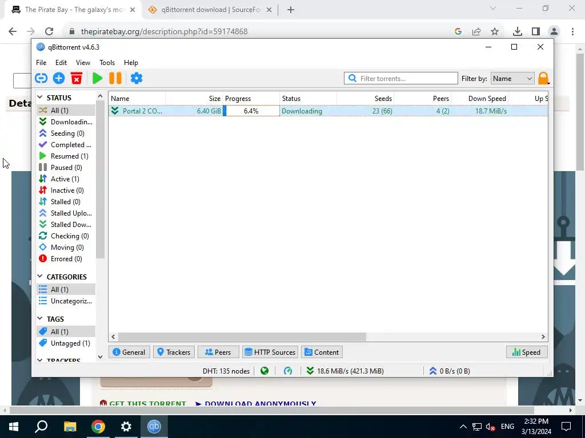Open Options via blue gear icon
This screenshot has height=438, width=585.
[137, 78]
